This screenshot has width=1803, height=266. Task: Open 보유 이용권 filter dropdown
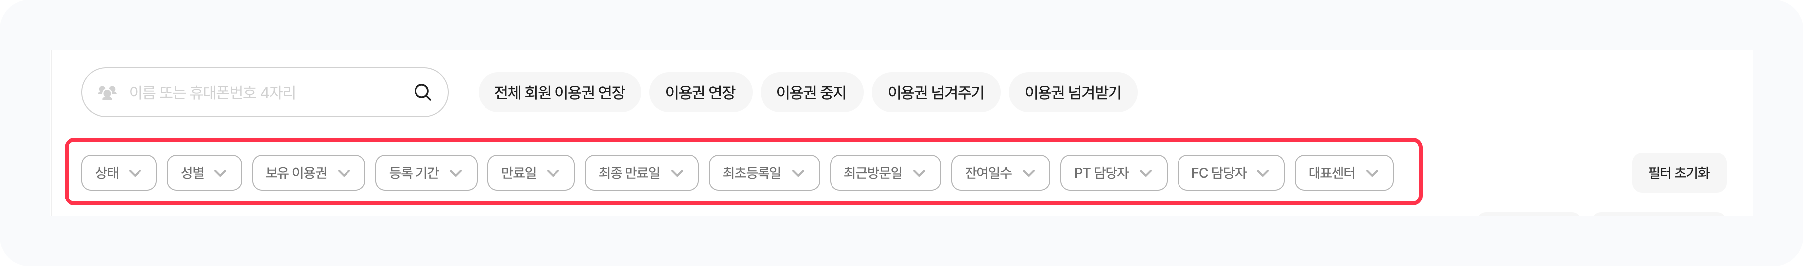click(x=308, y=173)
